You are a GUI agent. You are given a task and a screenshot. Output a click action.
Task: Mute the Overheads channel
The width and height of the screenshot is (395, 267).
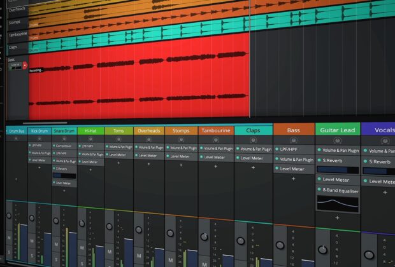[x=139, y=256]
